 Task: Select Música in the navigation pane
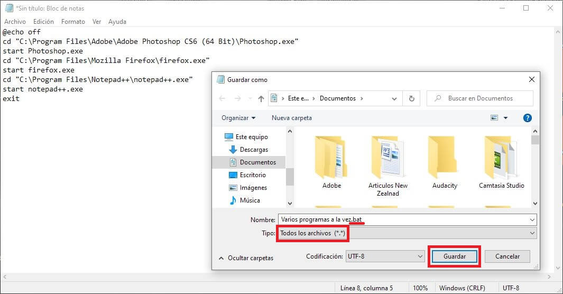point(245,200)
